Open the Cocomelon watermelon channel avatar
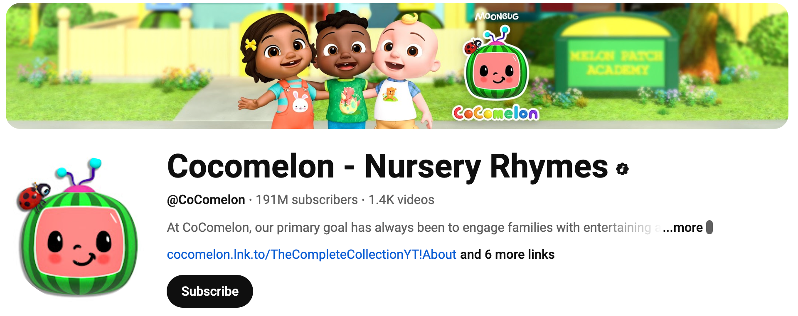Screen dimensions: 798x316 coord(78,227)
